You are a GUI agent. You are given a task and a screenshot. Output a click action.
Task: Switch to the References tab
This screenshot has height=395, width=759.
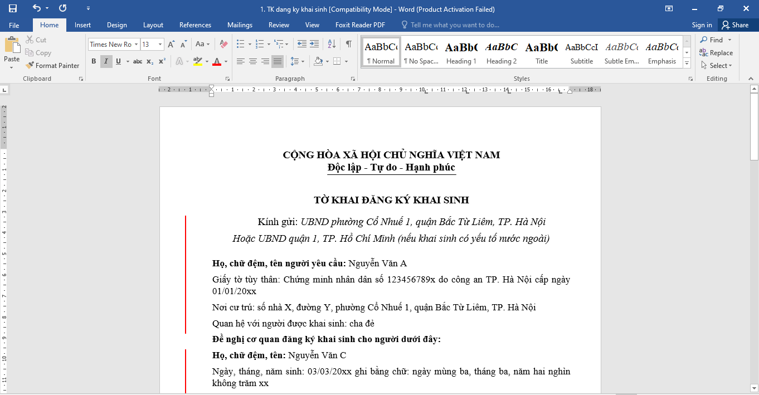coord(195,25)
